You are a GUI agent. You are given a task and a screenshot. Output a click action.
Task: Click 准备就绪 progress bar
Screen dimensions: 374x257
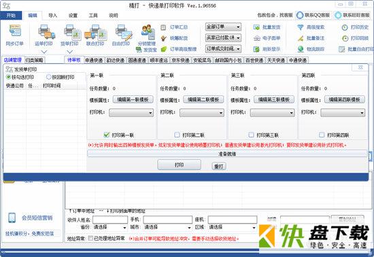pos(227,154)
